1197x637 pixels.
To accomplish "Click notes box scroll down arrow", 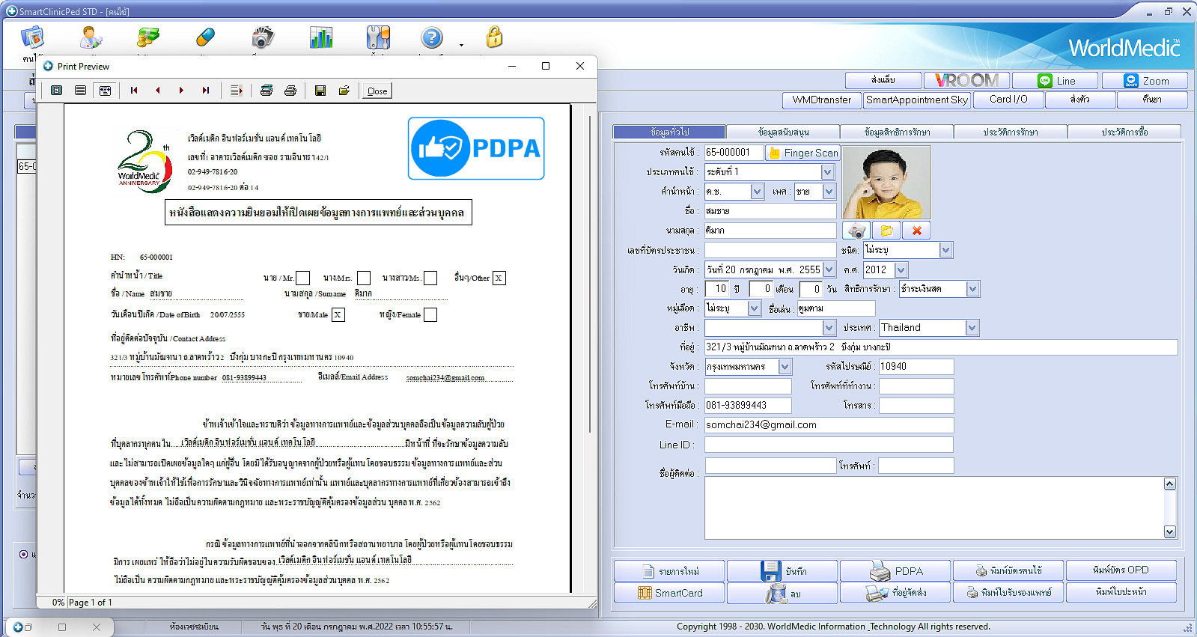I will [1170, 531].
